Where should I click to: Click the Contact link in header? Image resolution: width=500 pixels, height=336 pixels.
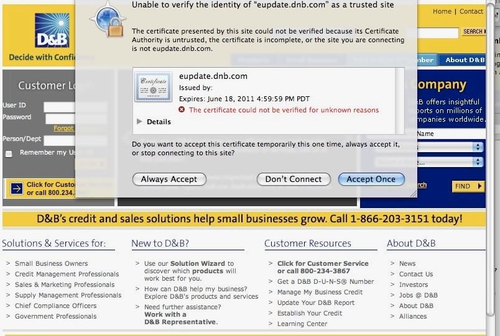pyautogui.click(x=471, y=11)
